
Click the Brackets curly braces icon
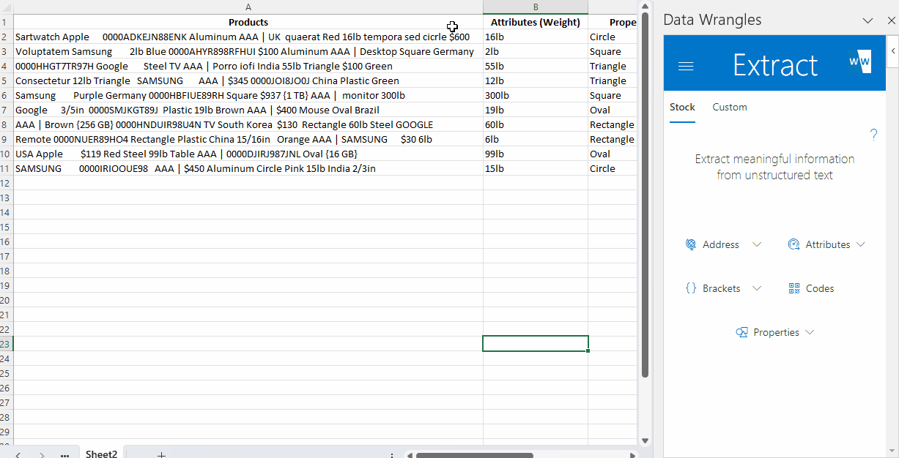(x=691, y=288)
